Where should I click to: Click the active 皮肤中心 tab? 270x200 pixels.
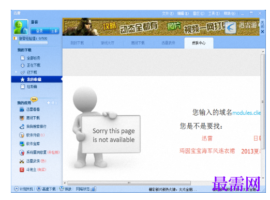click(x=199, y=43)
